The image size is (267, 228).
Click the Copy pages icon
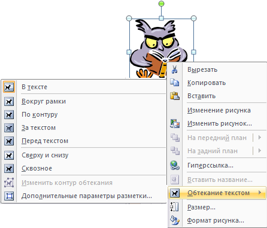[x=175, y=83]
